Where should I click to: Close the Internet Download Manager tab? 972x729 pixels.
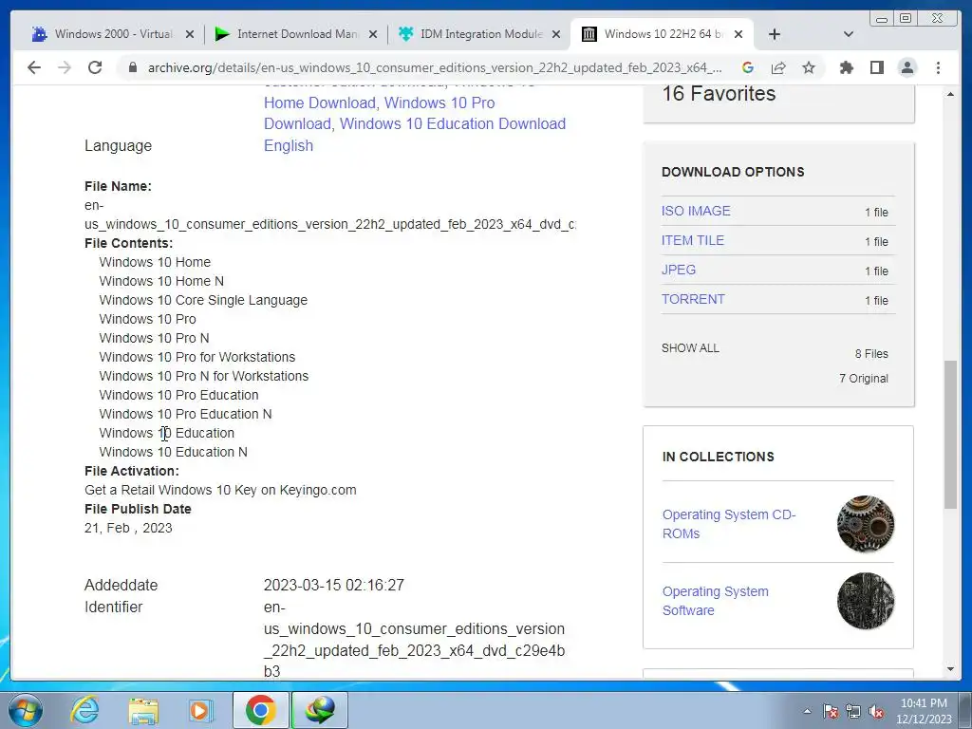(372, 35)
